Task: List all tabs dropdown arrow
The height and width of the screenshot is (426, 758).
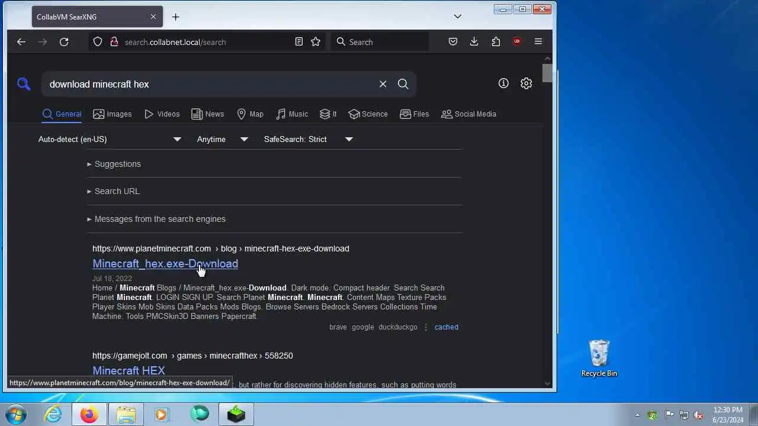Action: [457, 17]
